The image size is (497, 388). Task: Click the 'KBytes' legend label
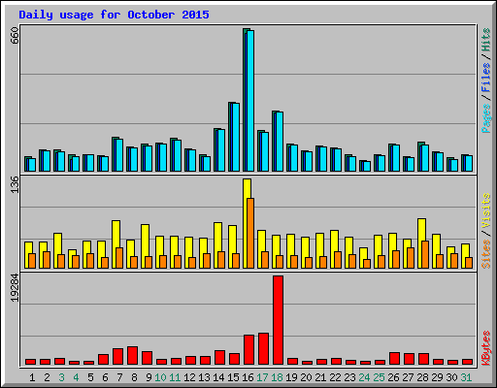[x=486, y=348]
